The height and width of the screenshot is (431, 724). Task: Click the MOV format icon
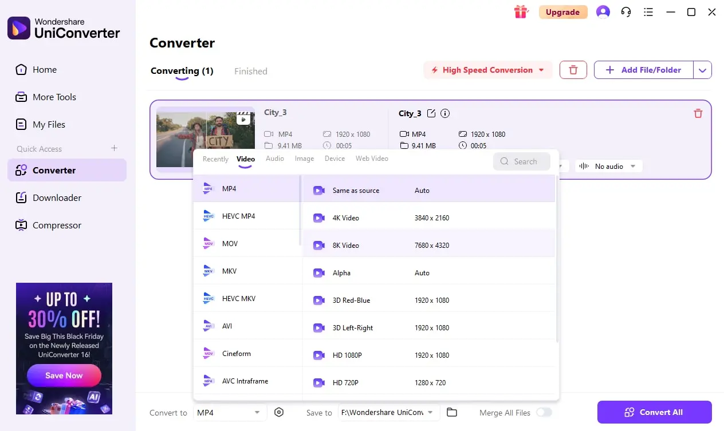(208, 244)
